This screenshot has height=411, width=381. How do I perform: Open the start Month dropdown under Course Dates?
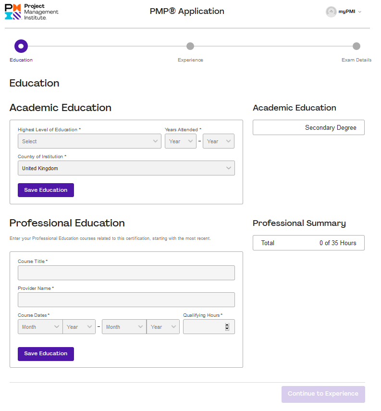click(40, 326)
